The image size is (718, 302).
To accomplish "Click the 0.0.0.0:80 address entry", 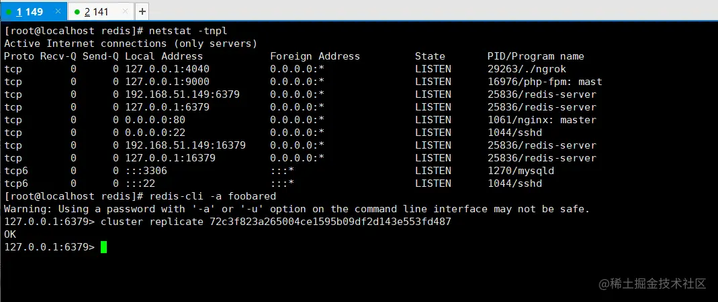I will point(154,120).
